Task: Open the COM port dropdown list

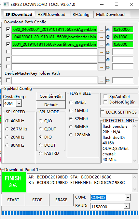Action: [128, 198]
